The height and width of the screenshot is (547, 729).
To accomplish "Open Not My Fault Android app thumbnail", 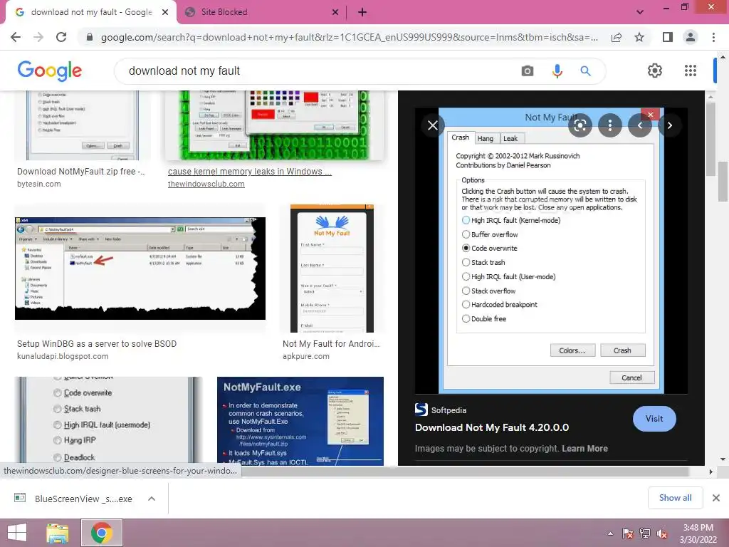I will [x=332, y=269].
